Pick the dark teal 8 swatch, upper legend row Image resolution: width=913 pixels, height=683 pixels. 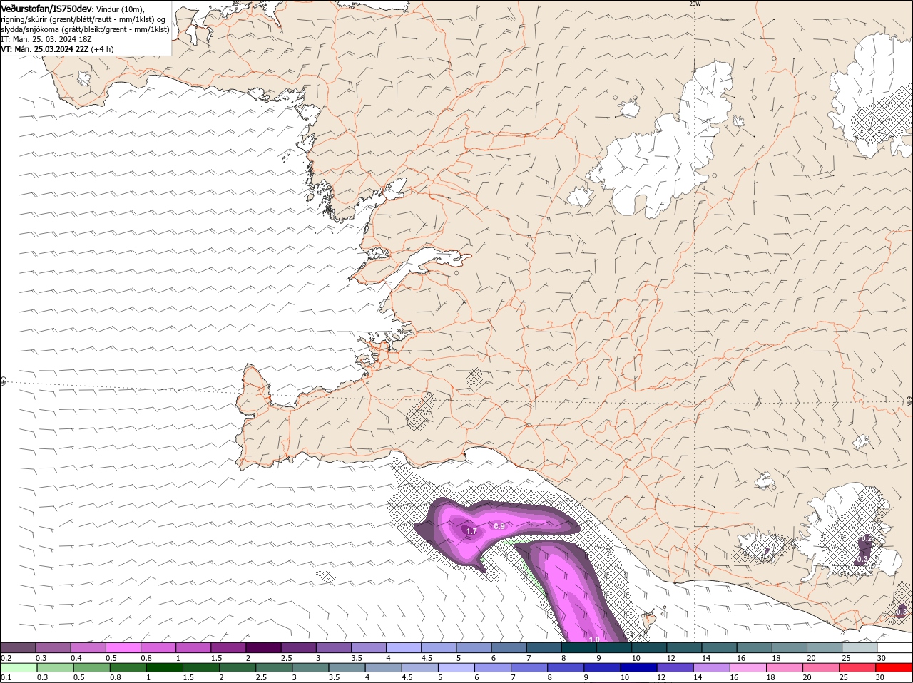point(578,647)
